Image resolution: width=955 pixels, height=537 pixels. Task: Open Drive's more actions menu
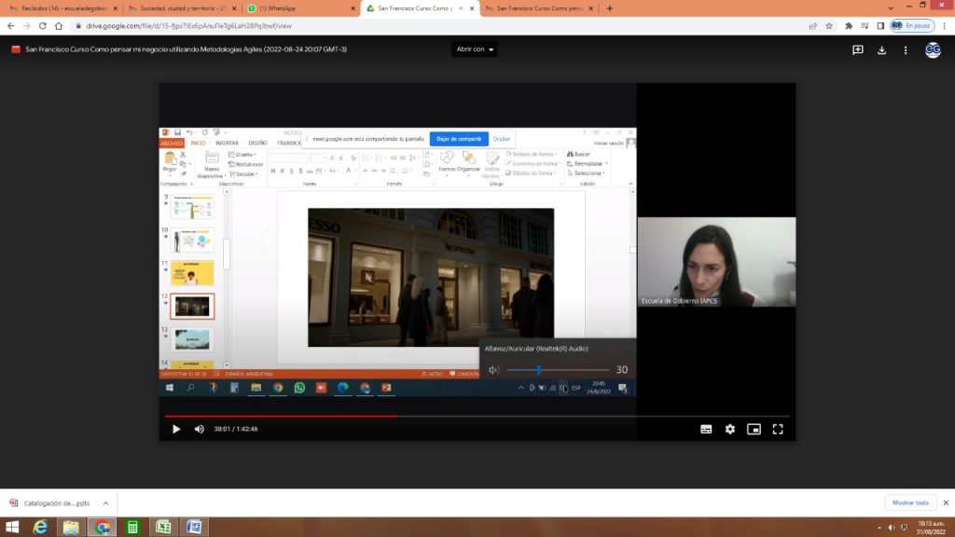pos(905,50)
